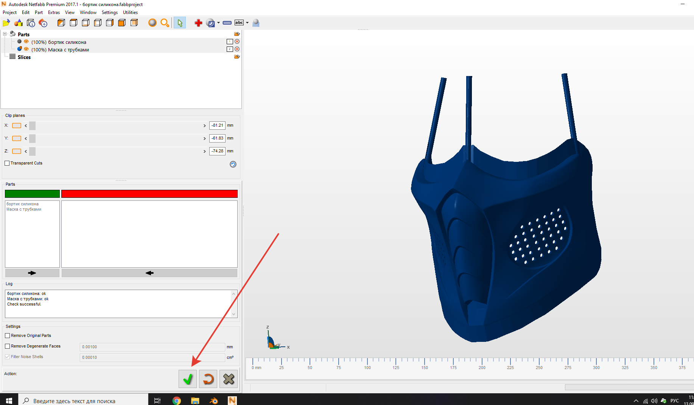Select the third view cube icon
The width and height of the screenshot is (694, 405).
click(86, 23)
